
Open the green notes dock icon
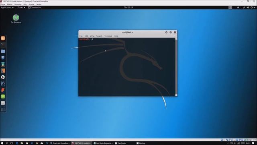pos(3,97)
